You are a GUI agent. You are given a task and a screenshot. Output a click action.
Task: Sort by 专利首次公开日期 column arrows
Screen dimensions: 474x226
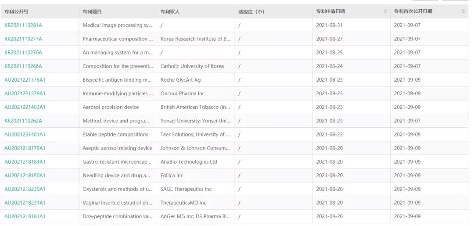[463, 11]
